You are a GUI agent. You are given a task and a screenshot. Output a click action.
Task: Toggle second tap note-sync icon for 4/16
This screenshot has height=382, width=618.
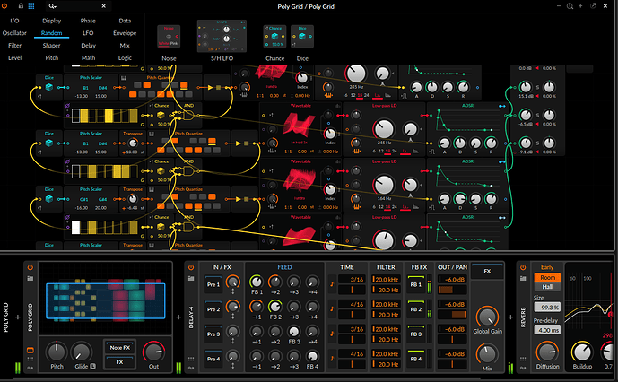pyautogui.click(x=332, y=308)
